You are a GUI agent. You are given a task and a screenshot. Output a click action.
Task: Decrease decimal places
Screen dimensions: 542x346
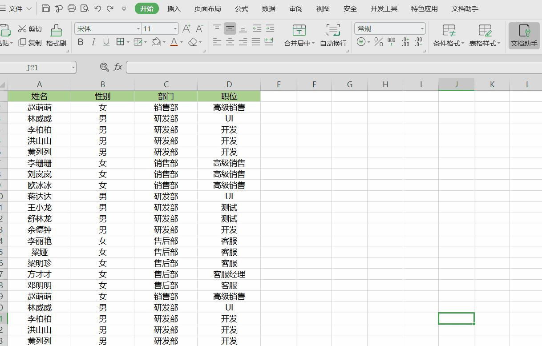pos(418,42)
